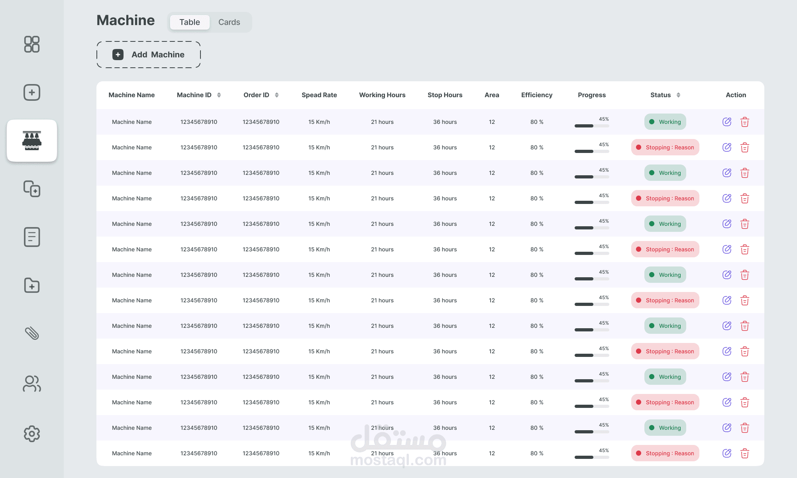This screenshot has height=478, width=797.
Task: Open the users icon in sidebar
Action: pos(32,384)
